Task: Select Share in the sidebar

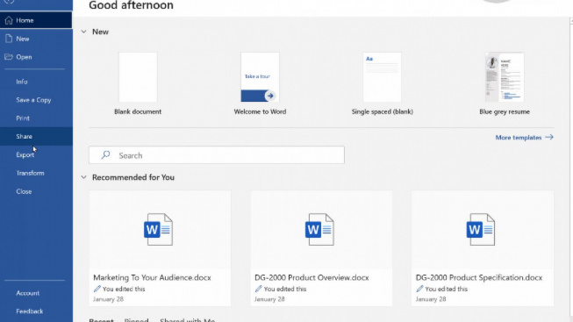Action: pyautogui.click(x=36, y=136)
